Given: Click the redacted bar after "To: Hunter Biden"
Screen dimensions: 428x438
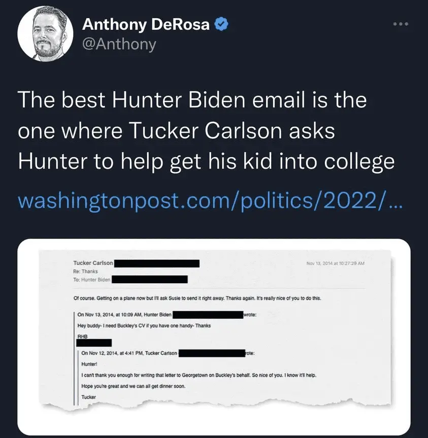Looking at the screenshot, I should pos(150,279).
